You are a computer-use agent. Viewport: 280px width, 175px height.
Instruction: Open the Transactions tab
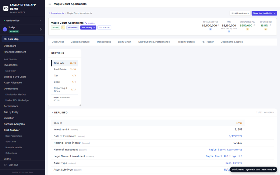point(104,42)
